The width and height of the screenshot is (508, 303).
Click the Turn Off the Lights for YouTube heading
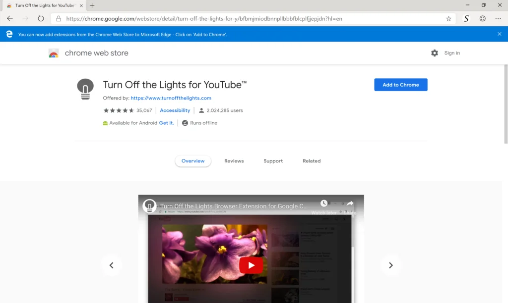(175, 85)
